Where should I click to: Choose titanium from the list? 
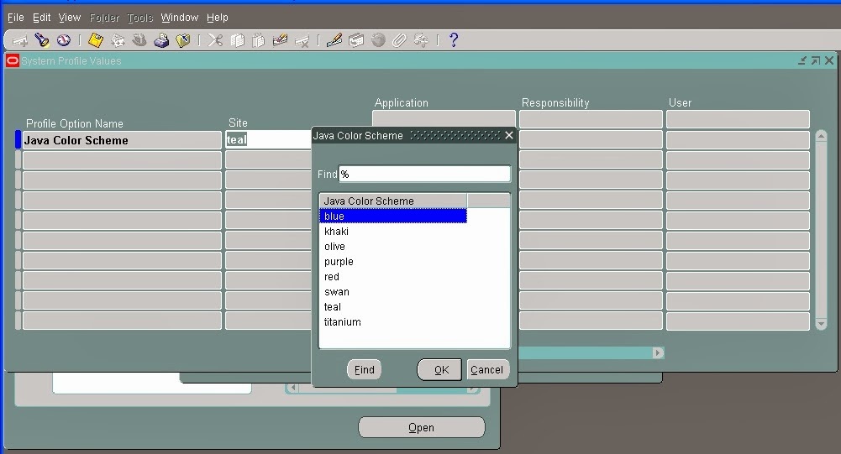tap(342, 322)
